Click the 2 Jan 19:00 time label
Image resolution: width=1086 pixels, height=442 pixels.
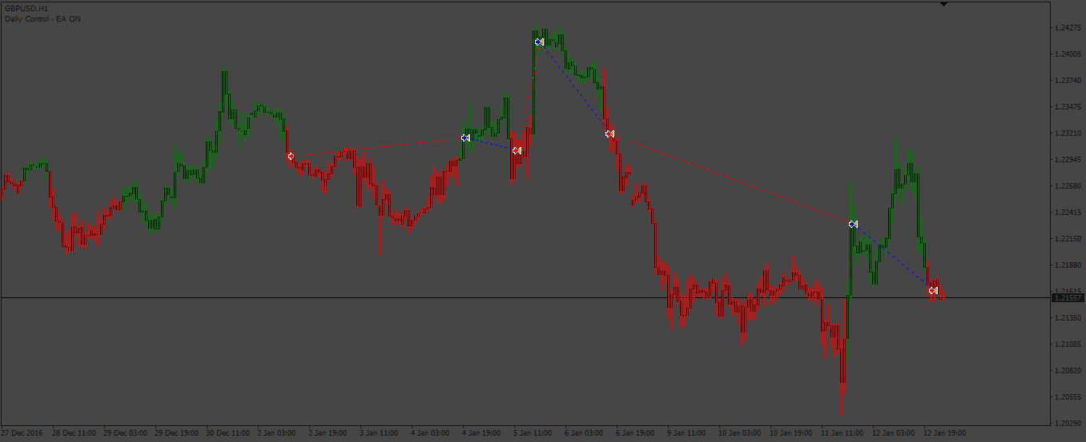click(x=328, y=433)
